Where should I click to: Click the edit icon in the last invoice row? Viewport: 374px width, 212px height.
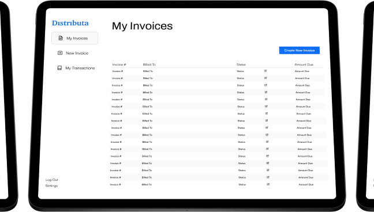(268, 184)
